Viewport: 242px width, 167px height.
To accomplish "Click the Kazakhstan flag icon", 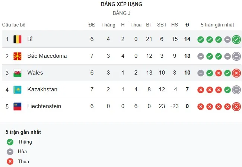I will tap(17, 89).
